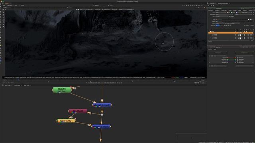Open the Tracking tab of RotoPaint properties
This screenshot has width=255, height=143.
pyautogui.click(x=251, y=10)
